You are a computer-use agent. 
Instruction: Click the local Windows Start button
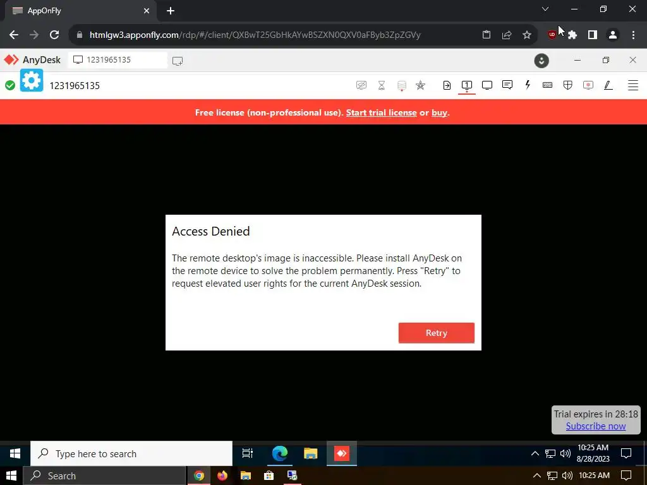coord(11,476)
